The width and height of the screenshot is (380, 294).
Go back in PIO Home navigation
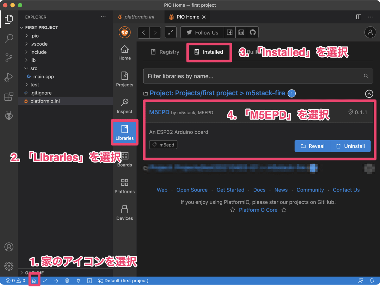coord(143,33)
